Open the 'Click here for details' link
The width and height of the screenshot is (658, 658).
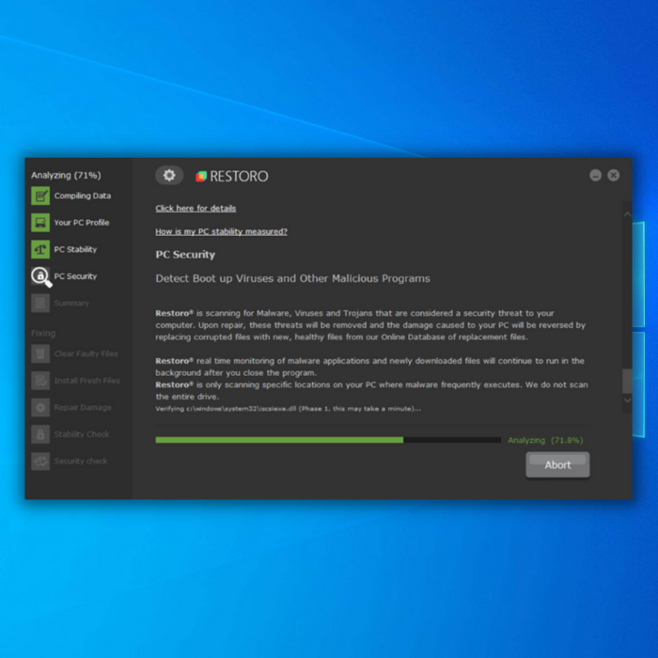pos(196,208)
